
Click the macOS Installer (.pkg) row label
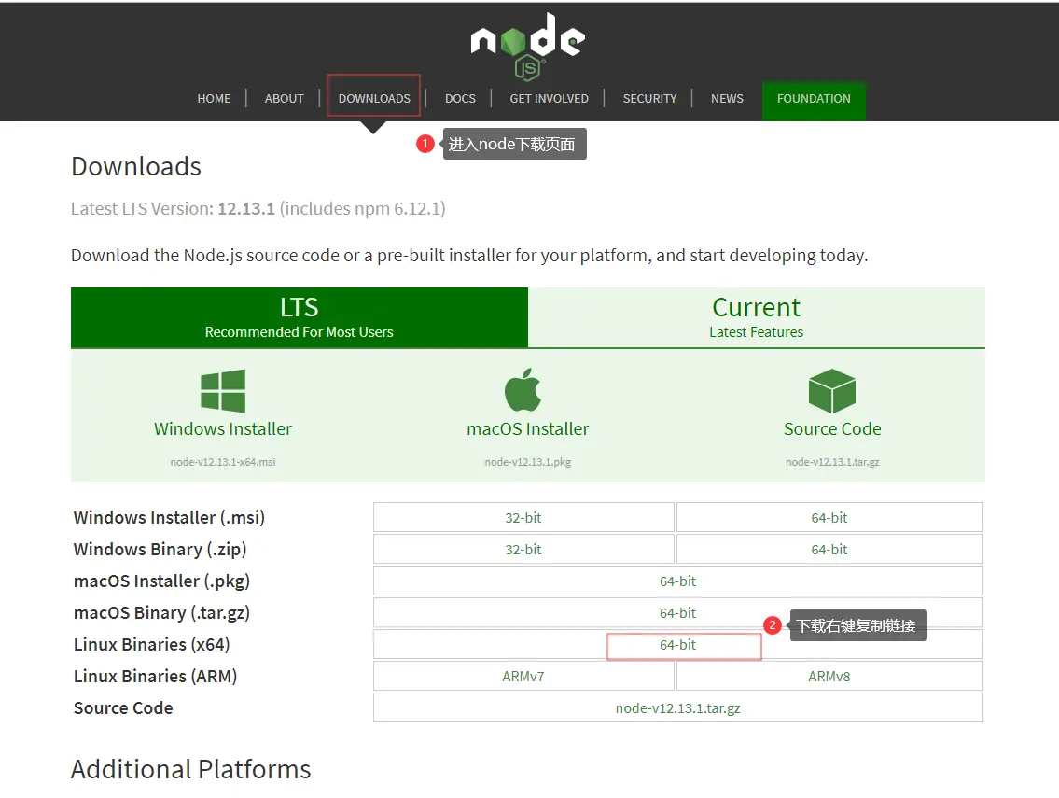(162, 581)
